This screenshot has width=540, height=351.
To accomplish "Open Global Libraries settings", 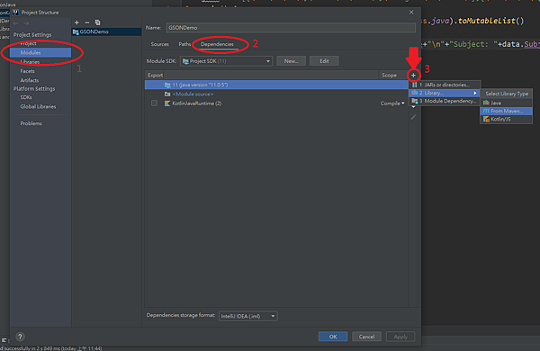I will [38, 106].
